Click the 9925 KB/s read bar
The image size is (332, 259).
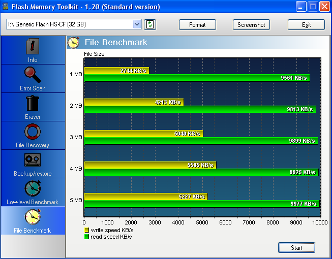201,172
